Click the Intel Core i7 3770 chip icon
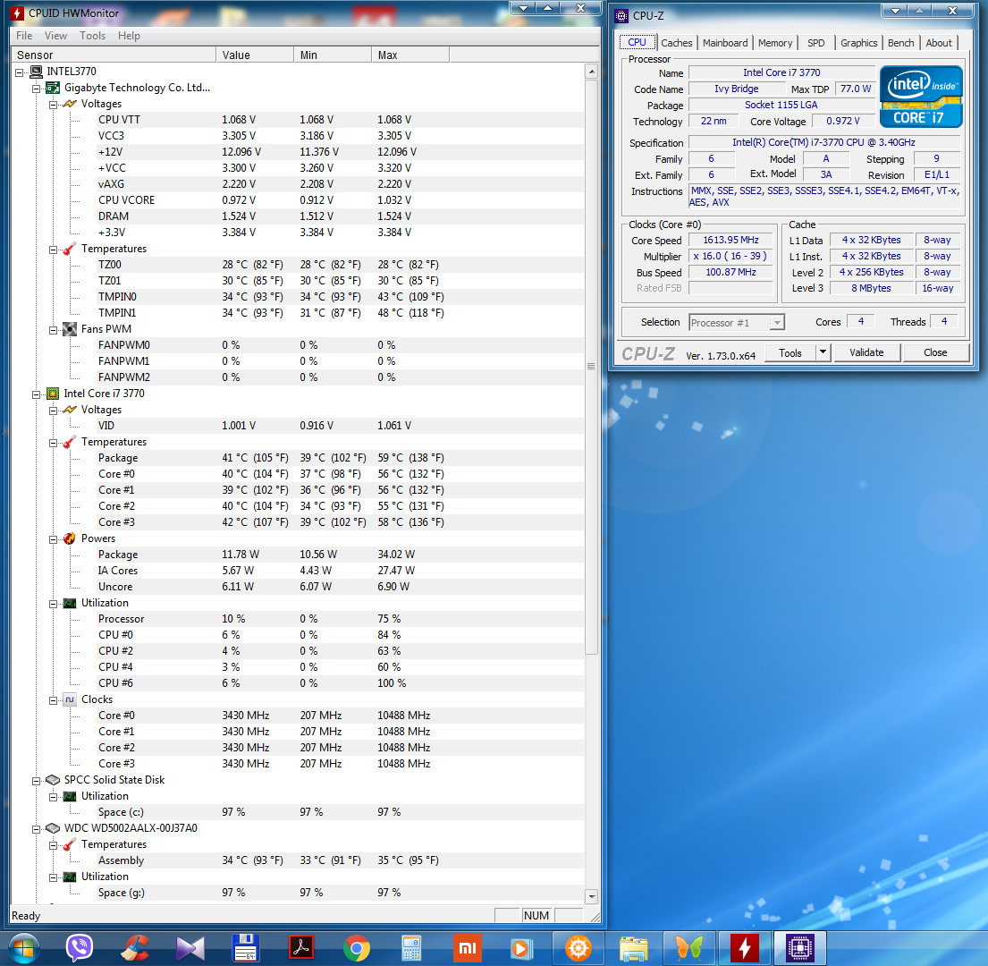The image size is (988, 966). 53,394
